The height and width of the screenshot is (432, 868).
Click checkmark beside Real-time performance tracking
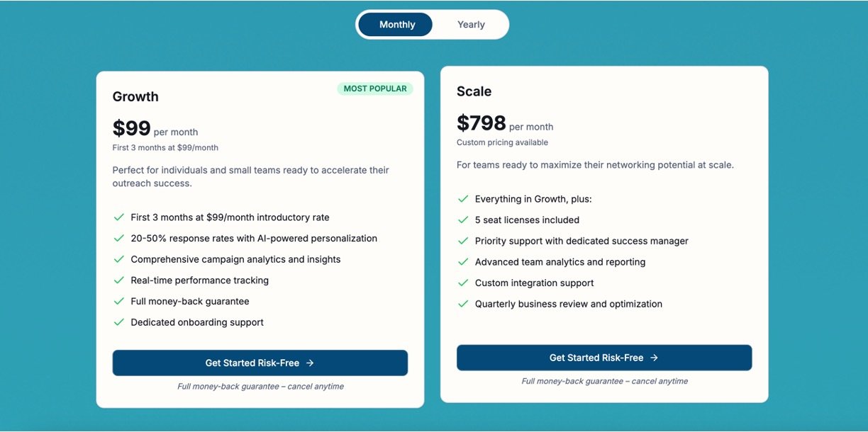coord(119,280)
